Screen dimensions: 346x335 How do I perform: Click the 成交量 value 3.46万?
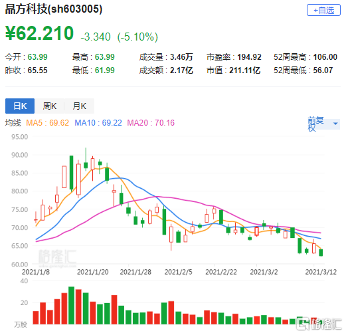[x=181, y=57]
